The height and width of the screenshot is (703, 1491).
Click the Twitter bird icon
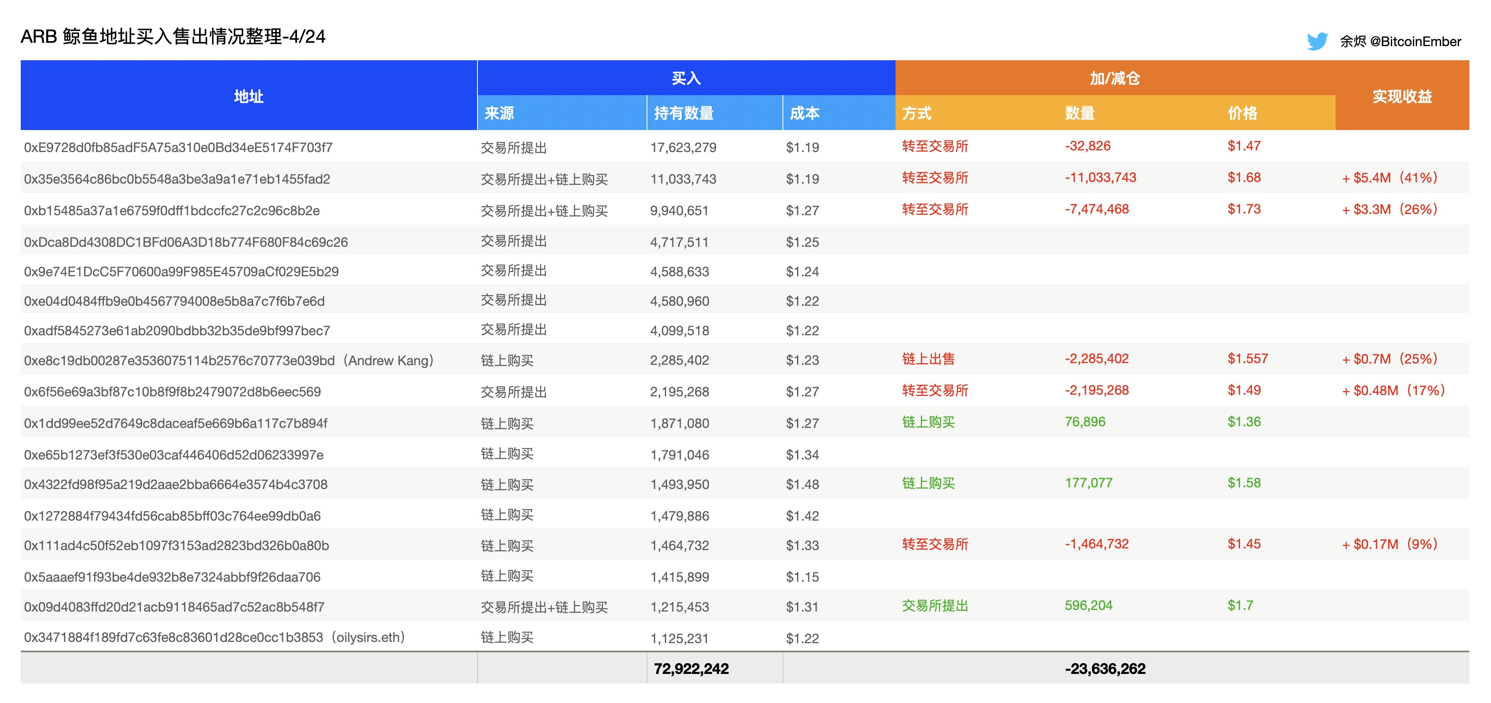(x=1317, y=41)
